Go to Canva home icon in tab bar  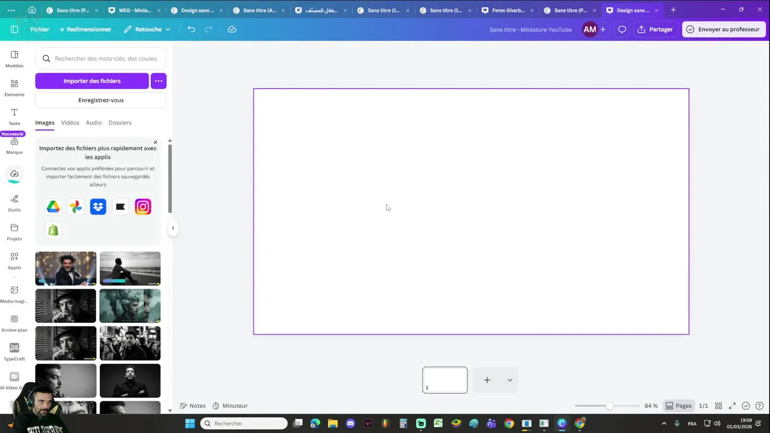[x=32, y=10]
